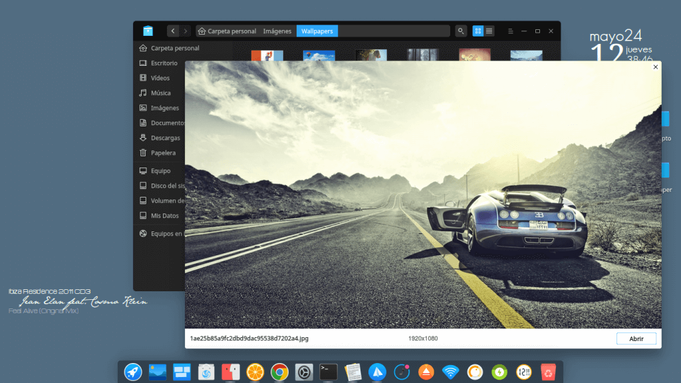The image size is (681, 383).
Task: Open the Papelera trash folder in sidebar
Action: [163, 153]
